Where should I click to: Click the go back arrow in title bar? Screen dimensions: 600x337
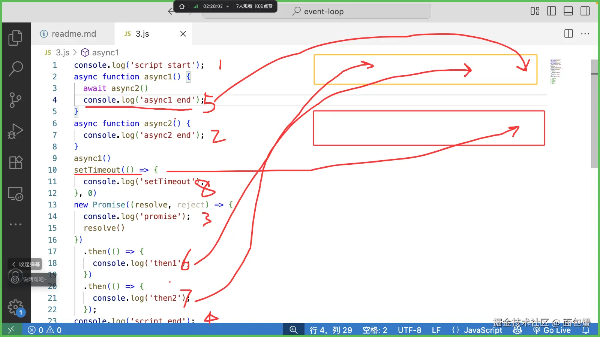[x=171, y=11]
